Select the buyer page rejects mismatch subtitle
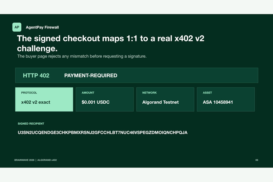The image size is (273, 182). [x=82, y=56]
